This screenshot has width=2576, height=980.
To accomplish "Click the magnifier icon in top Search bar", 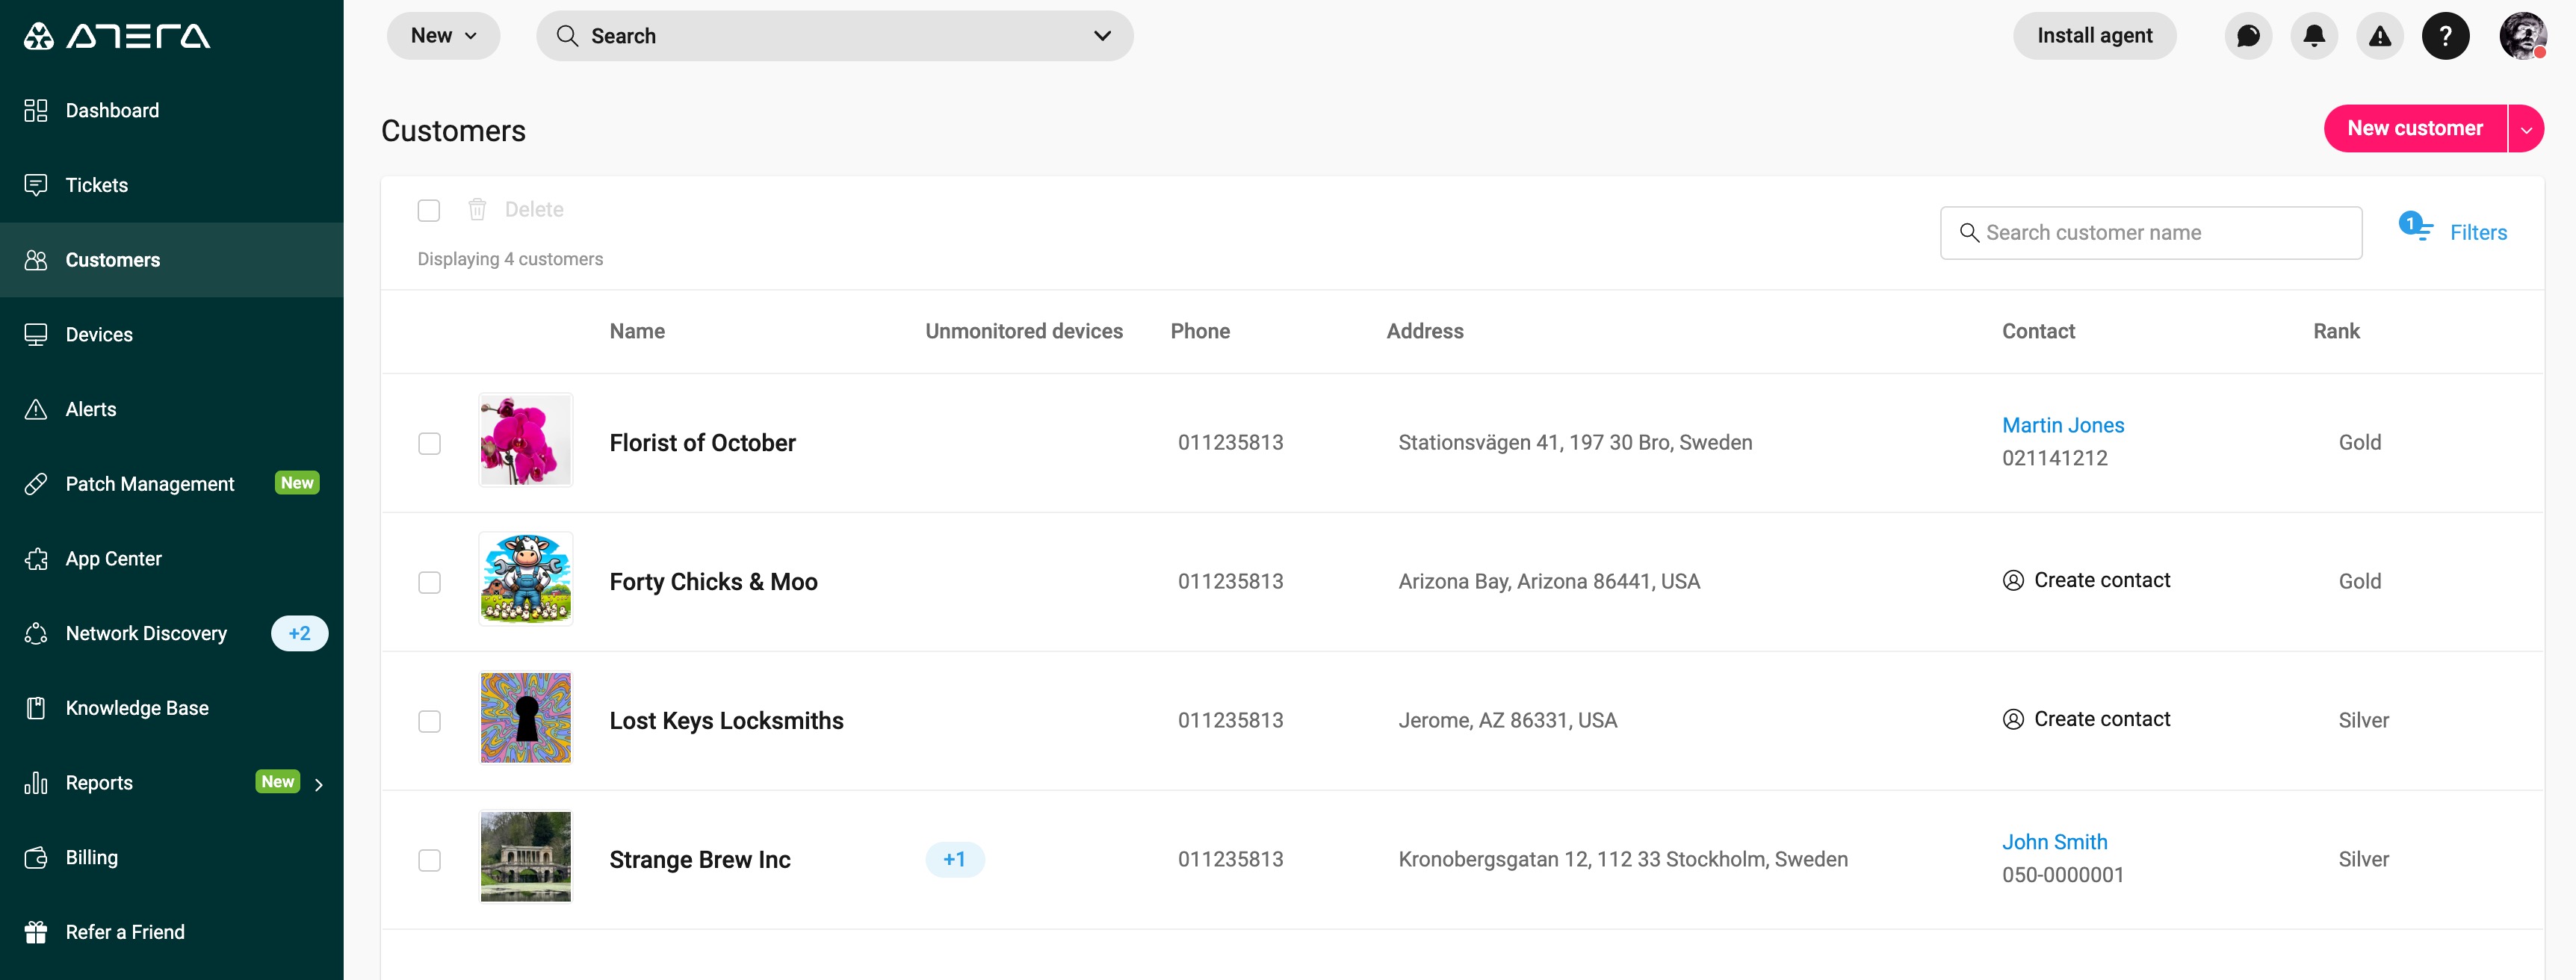I will pos(567,36).
